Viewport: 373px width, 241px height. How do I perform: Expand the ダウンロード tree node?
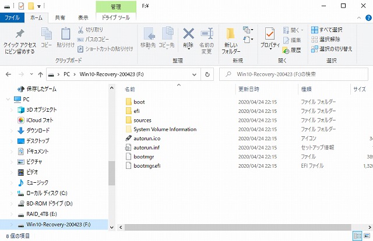pyautogui.click(x=12, y=130)
